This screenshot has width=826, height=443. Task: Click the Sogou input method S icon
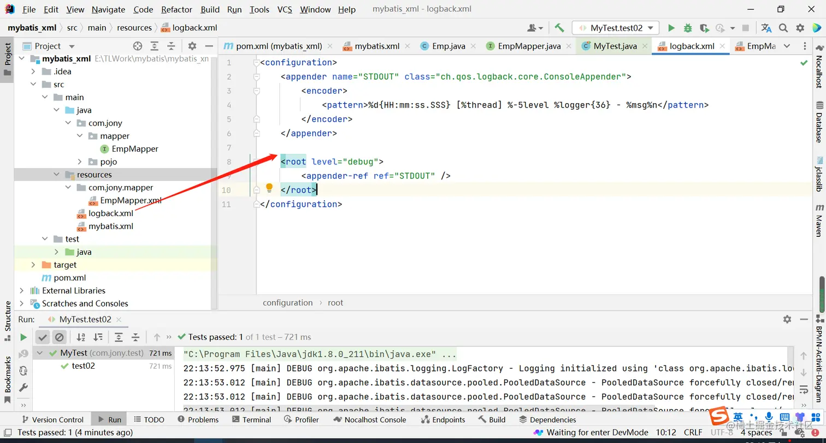[x=719, y=417]
